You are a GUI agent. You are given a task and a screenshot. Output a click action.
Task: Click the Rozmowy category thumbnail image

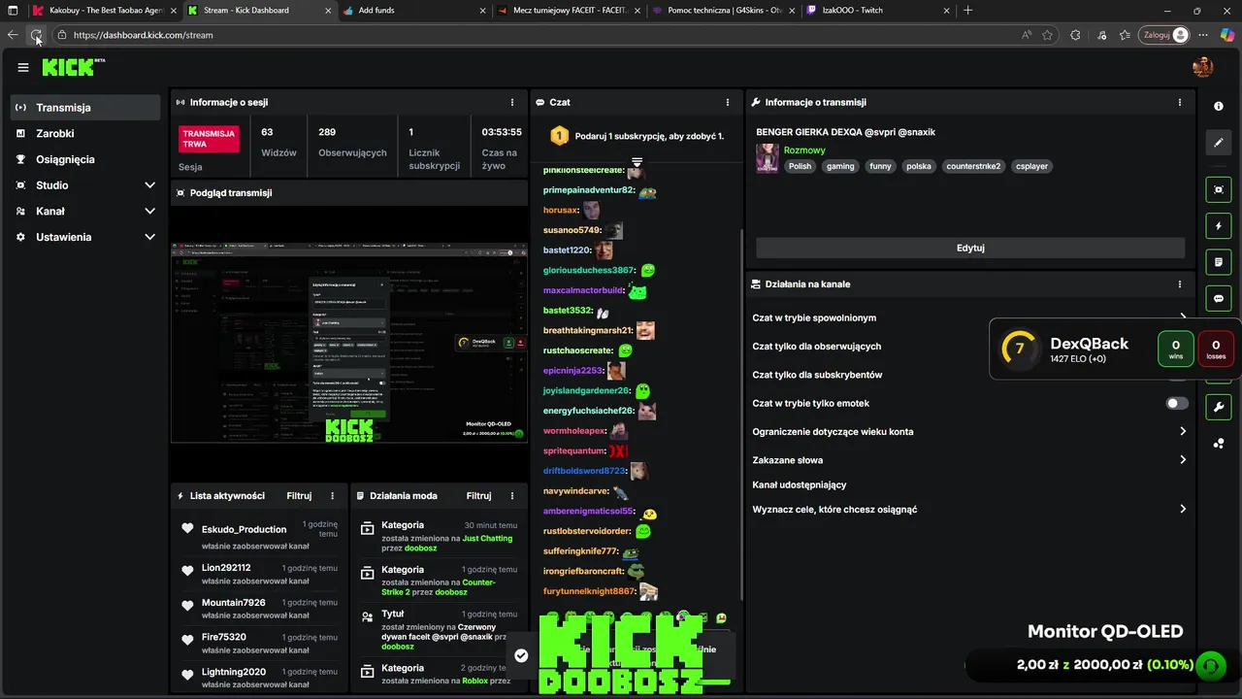coord(768,158)
